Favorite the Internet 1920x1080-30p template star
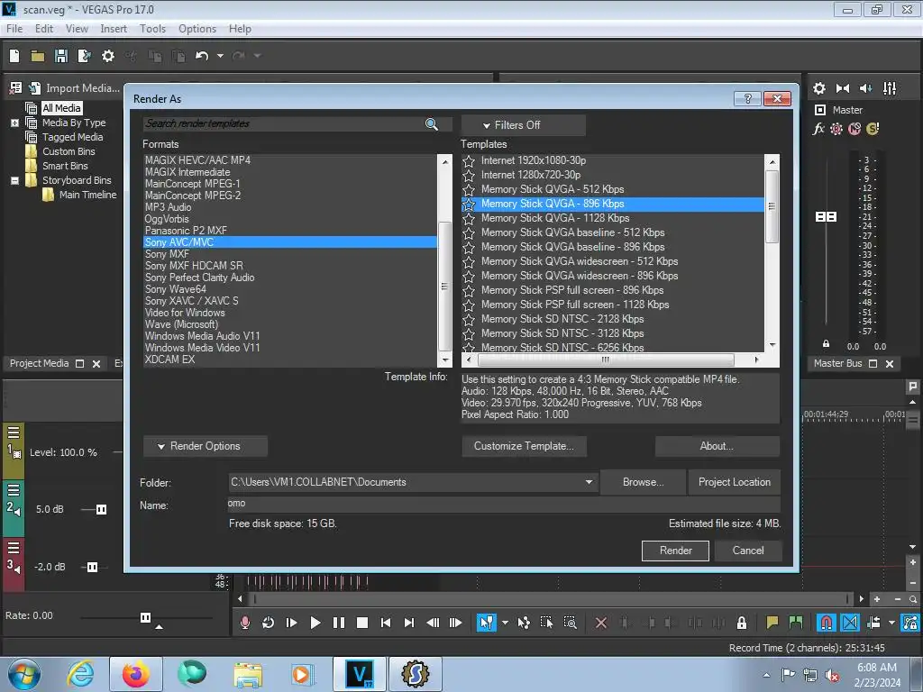The image size is (923, 692). (469, 160)
